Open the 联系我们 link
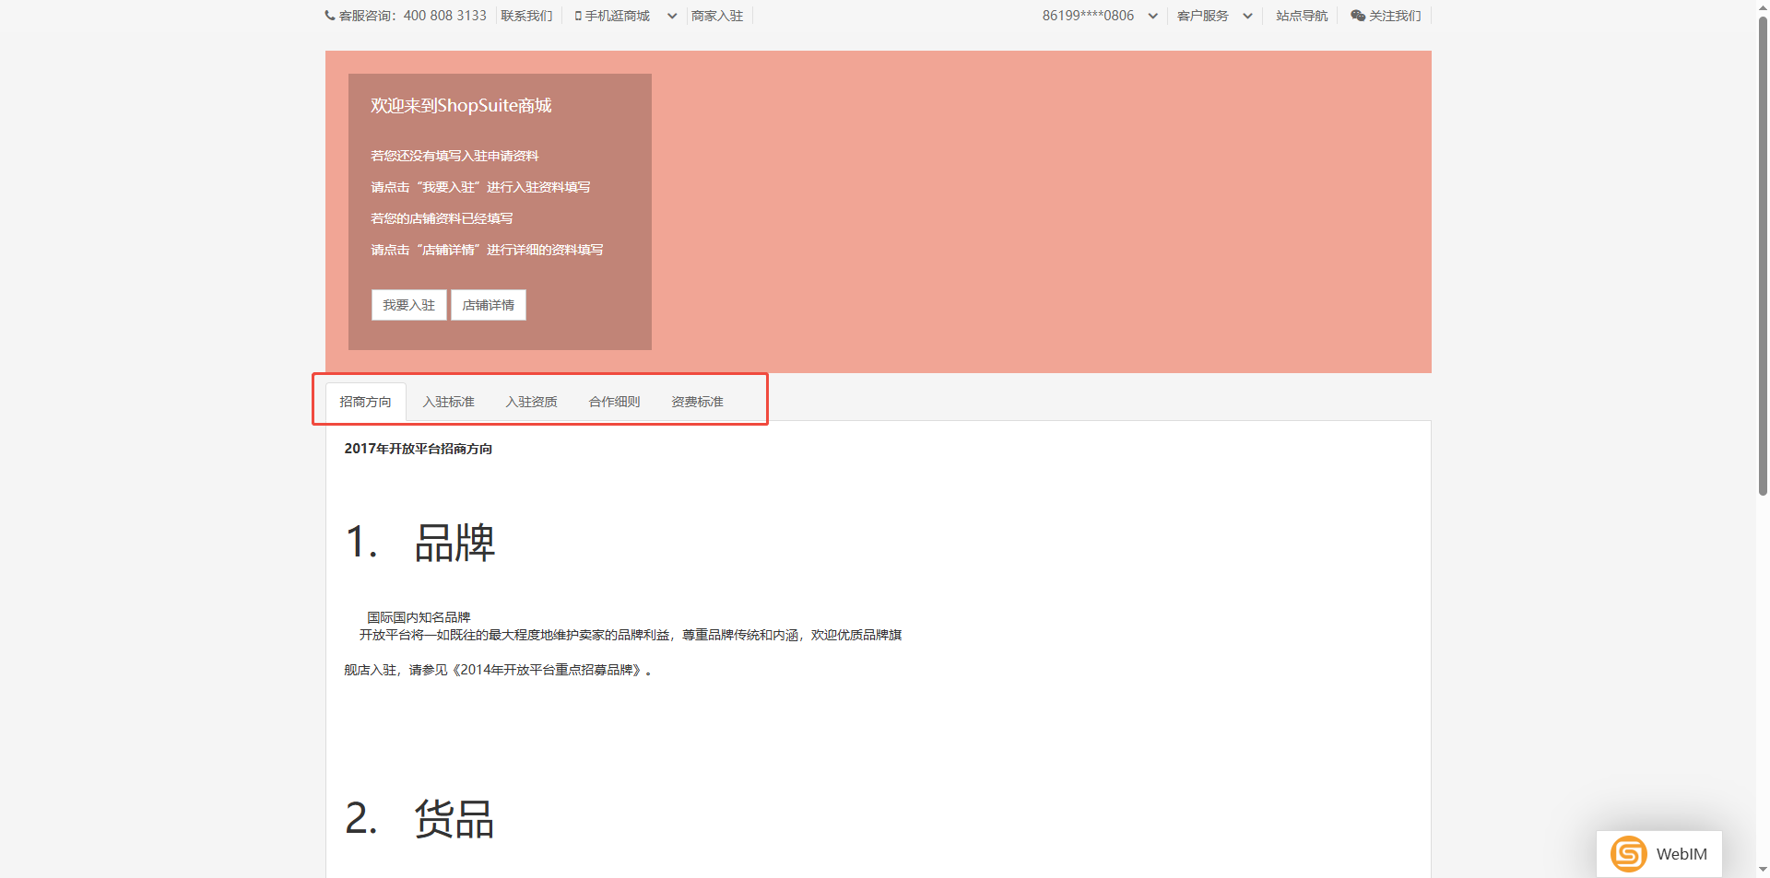 tap(526, 16)
